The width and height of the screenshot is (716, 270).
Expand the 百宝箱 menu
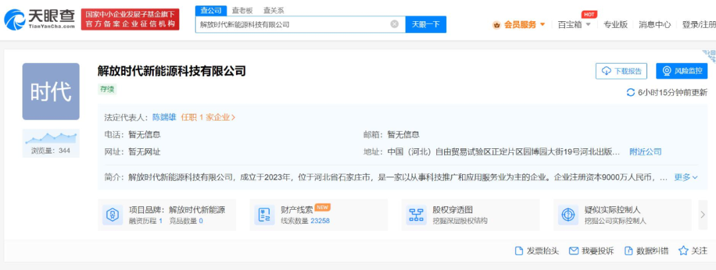tap(574, 24)
